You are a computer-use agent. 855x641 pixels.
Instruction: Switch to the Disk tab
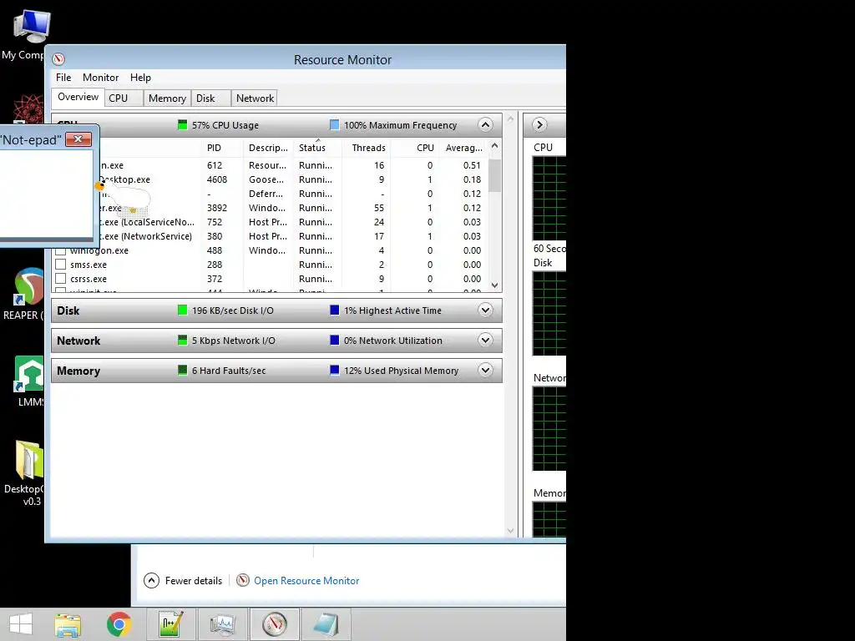210,98
